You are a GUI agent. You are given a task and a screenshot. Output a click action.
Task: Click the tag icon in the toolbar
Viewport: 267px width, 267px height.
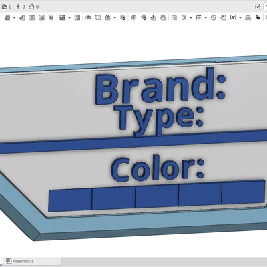pos(258,17)
